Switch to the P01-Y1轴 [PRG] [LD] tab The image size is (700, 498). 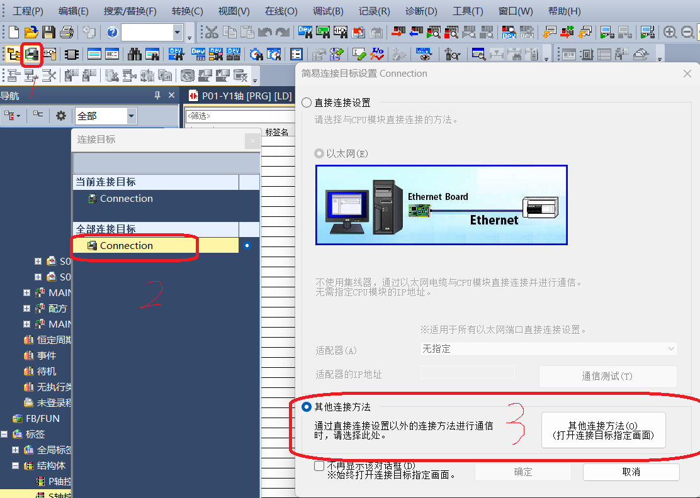(x=240, y=96)
